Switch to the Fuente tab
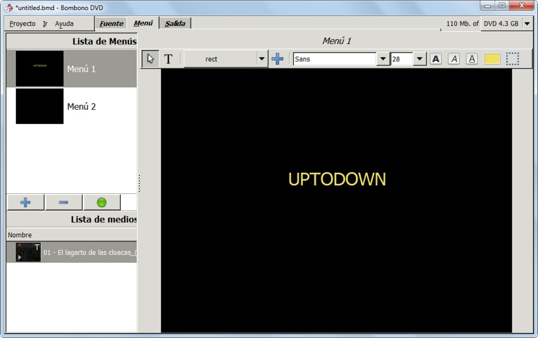 coord(111,24)
